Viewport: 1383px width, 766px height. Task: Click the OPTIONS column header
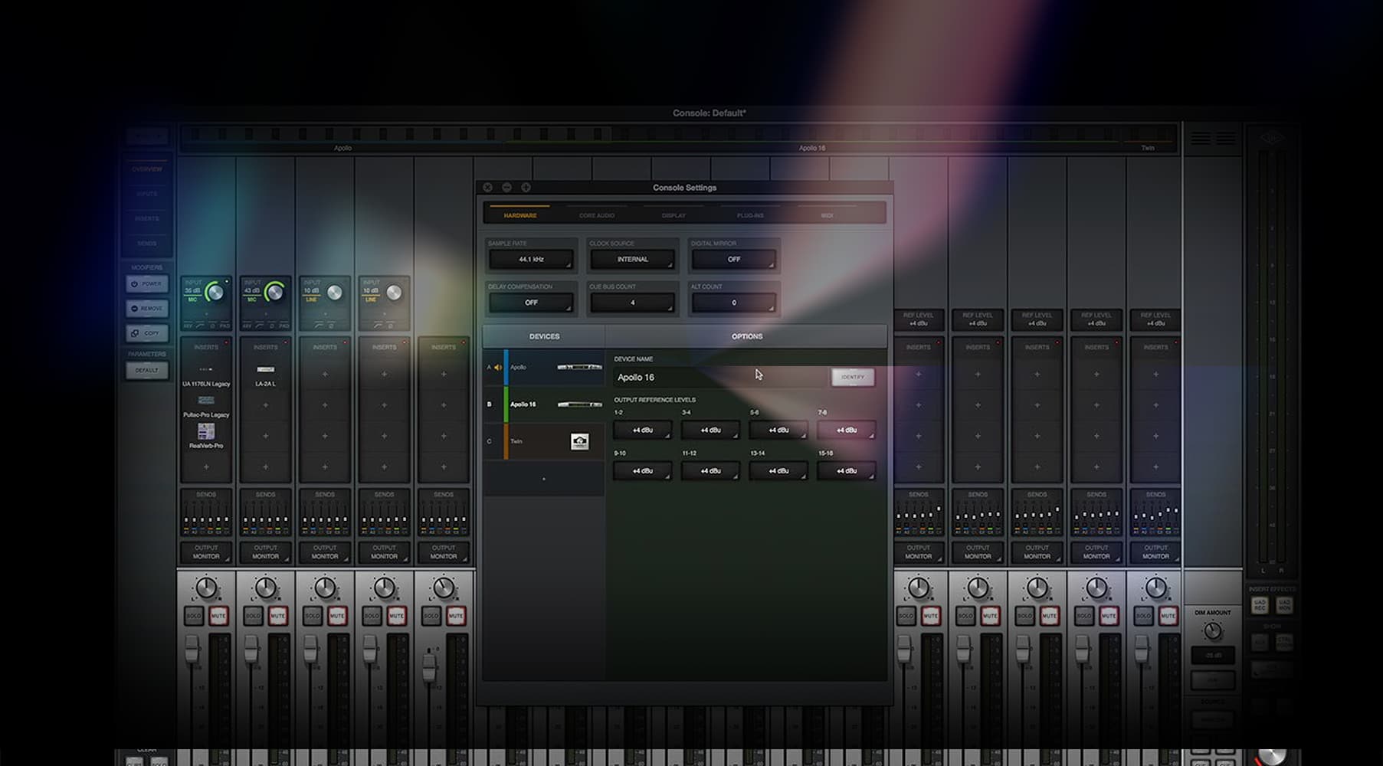[747, 336]
